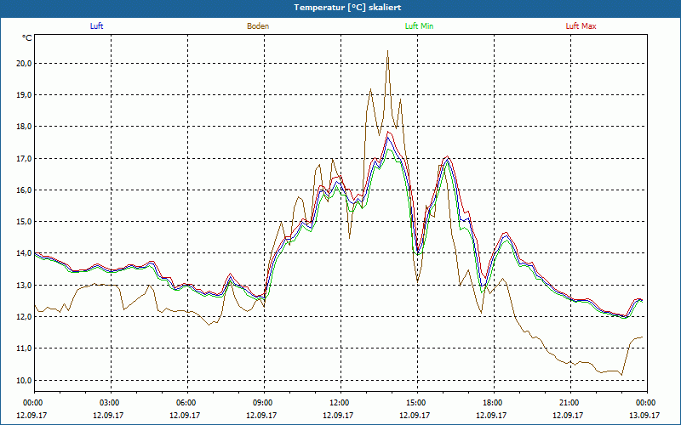Click the 12,0 y-axis value
Viewport: 681px width, 425px height.
pyautogui.click(x=26, y=317)
